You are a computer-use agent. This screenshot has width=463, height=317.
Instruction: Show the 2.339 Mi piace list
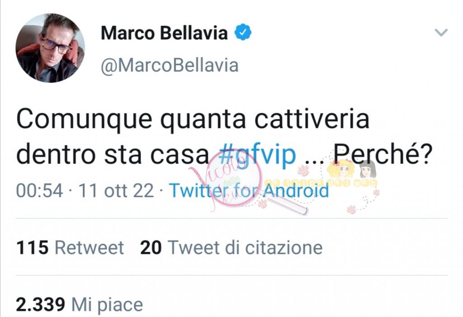point(80,305)
